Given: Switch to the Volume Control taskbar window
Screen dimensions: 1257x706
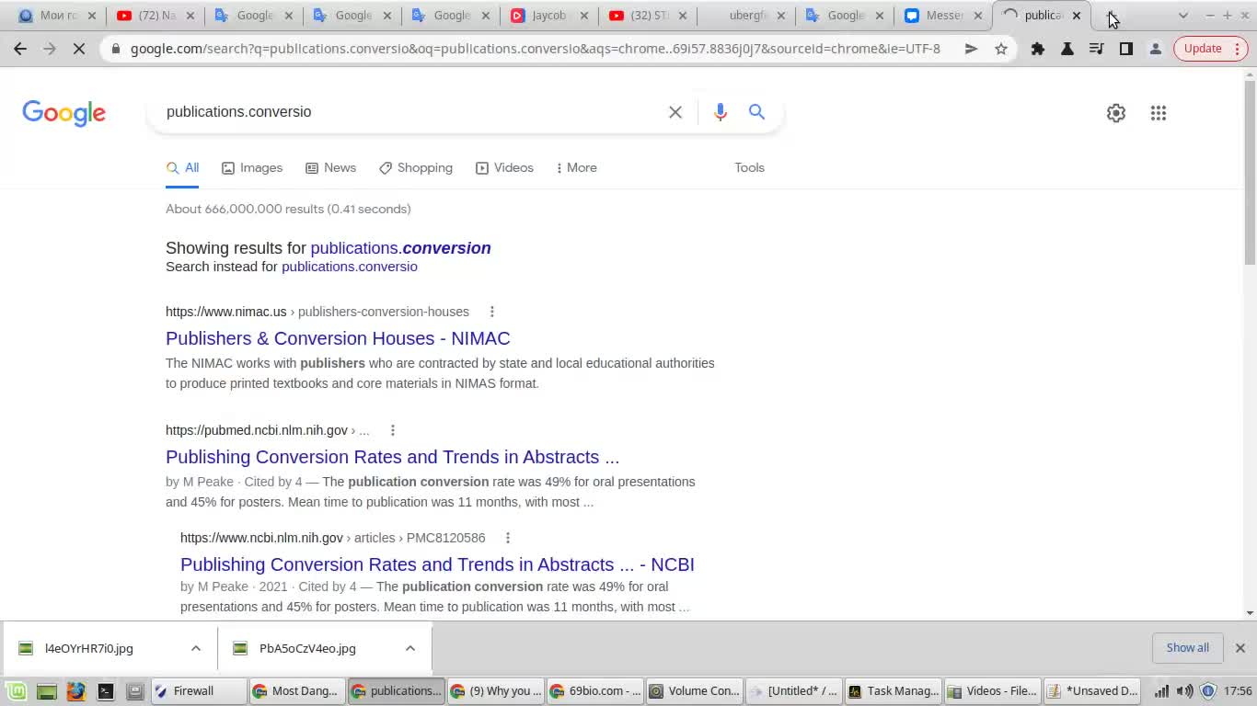Looking at the screenshot, I should coord(695,691).
